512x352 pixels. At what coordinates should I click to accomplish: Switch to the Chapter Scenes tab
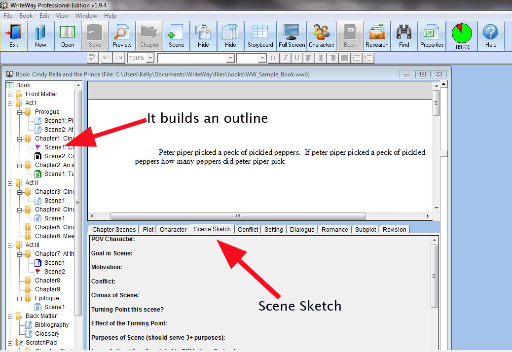click(x=114, y=229)
